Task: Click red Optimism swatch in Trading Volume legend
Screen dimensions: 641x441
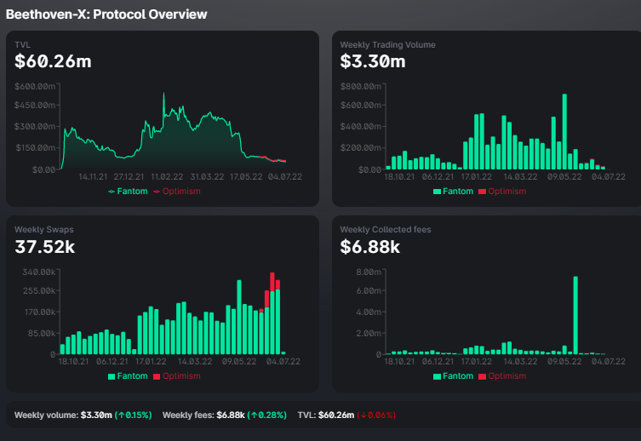Action: 483,192
